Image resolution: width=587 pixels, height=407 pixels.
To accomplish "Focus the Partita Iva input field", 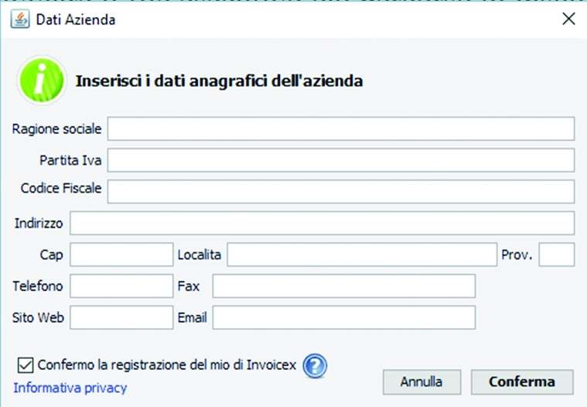I will point(340,160).
